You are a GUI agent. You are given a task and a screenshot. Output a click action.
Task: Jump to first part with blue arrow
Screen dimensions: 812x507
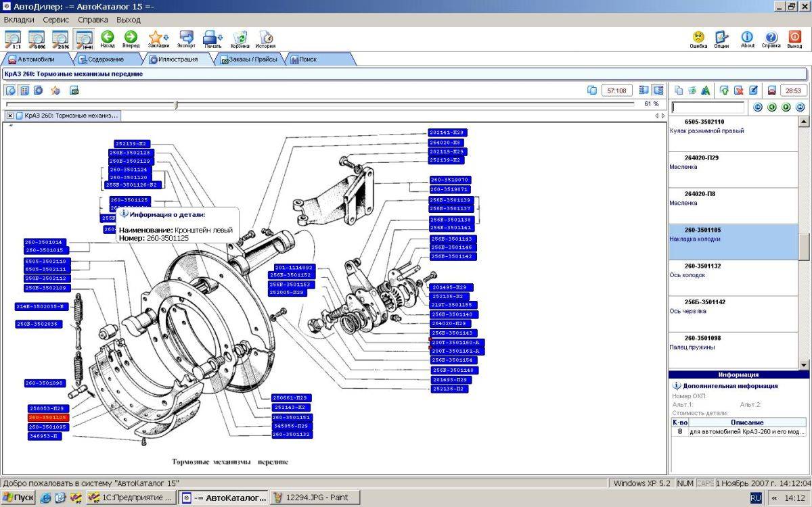click(758, 107)
